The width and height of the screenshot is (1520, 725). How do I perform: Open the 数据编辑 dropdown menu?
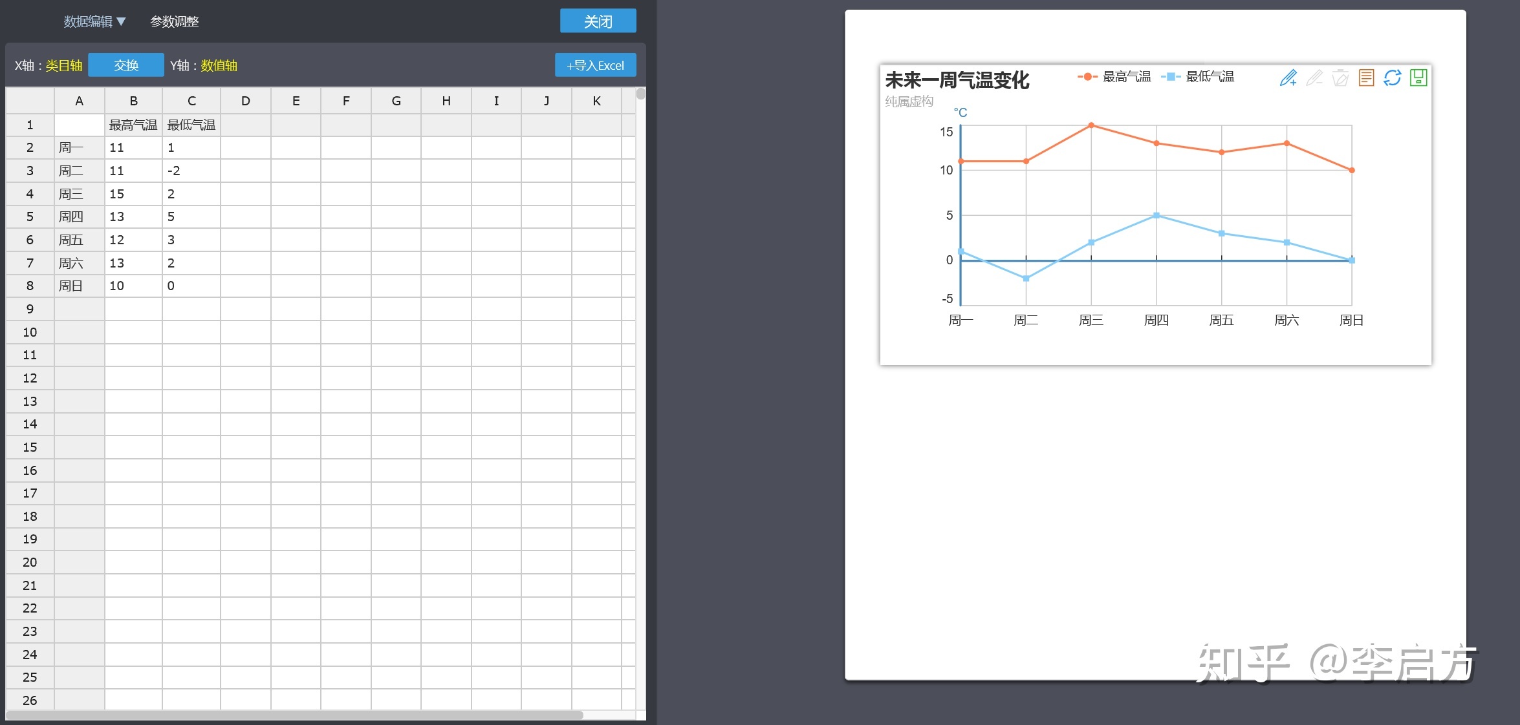click(x=94, y=22)
